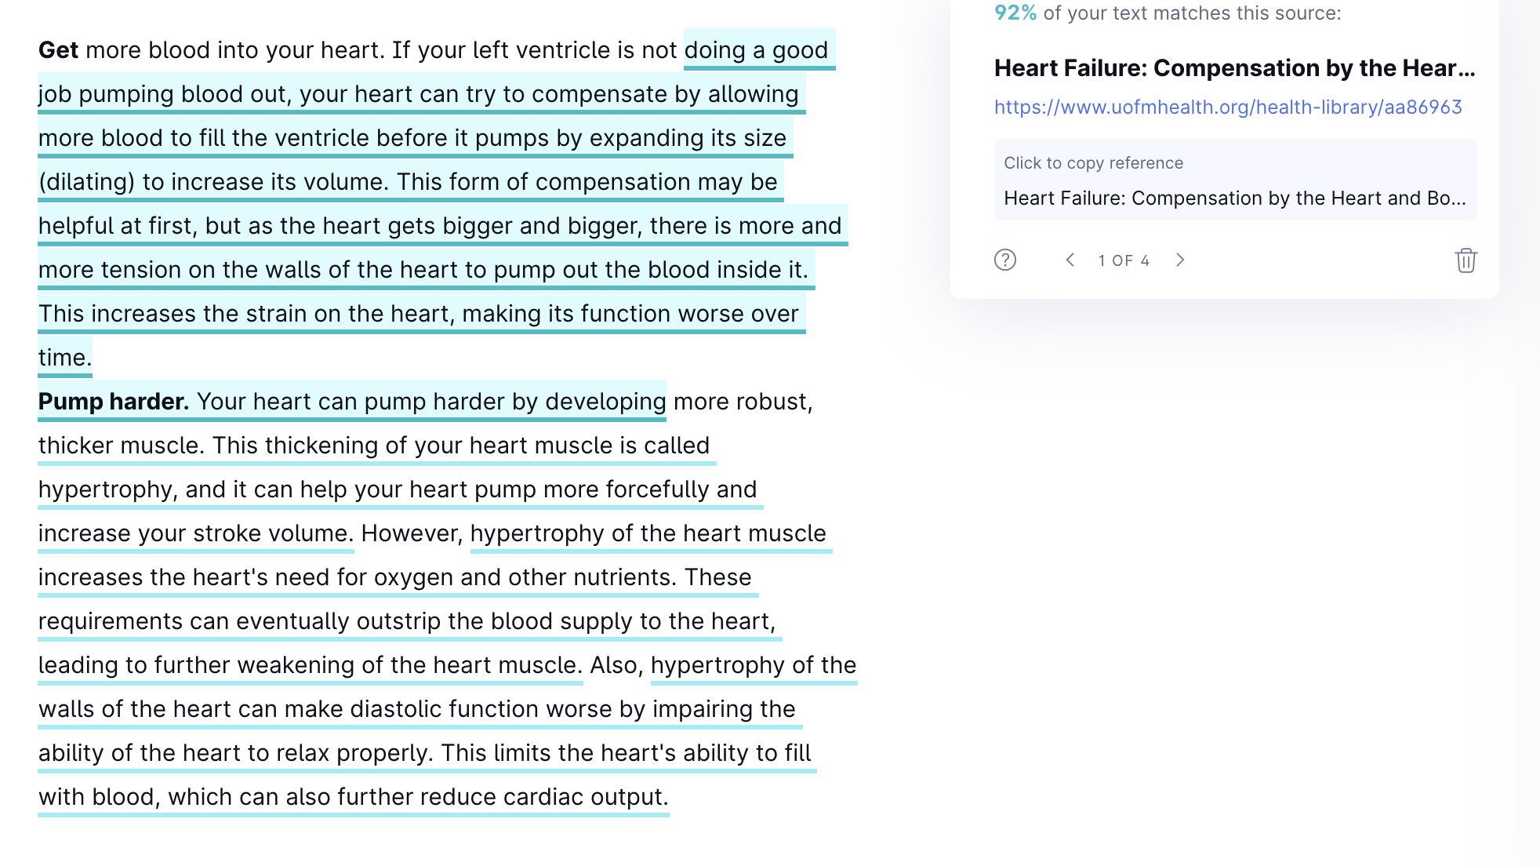Image resolution: width=1540 pixels, height=866 pixels.
Task: Click the Heart Failure source title
Action: click(x=1235, y=68)
